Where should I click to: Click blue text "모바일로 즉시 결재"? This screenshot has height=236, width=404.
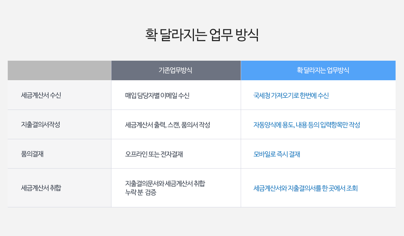(277, 154)
